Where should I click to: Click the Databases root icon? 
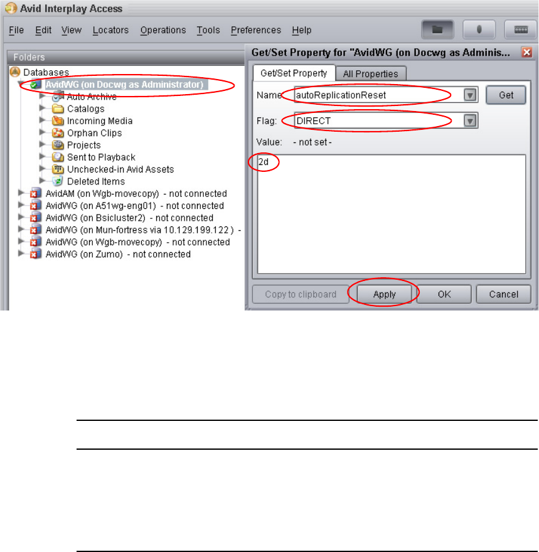coord(15,72)
